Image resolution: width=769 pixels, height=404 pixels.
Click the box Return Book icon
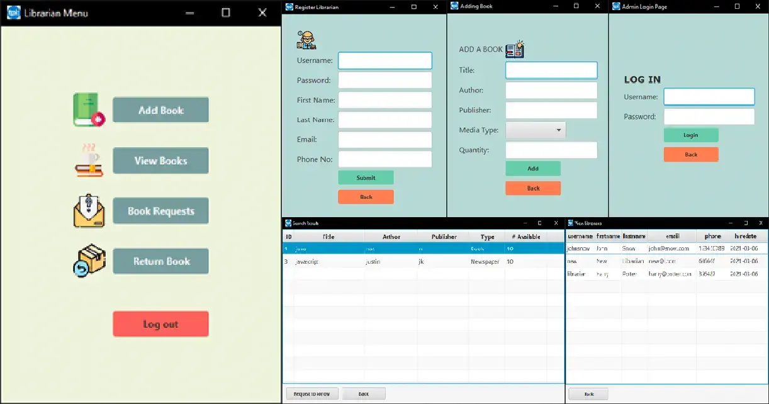coord(88,261)
